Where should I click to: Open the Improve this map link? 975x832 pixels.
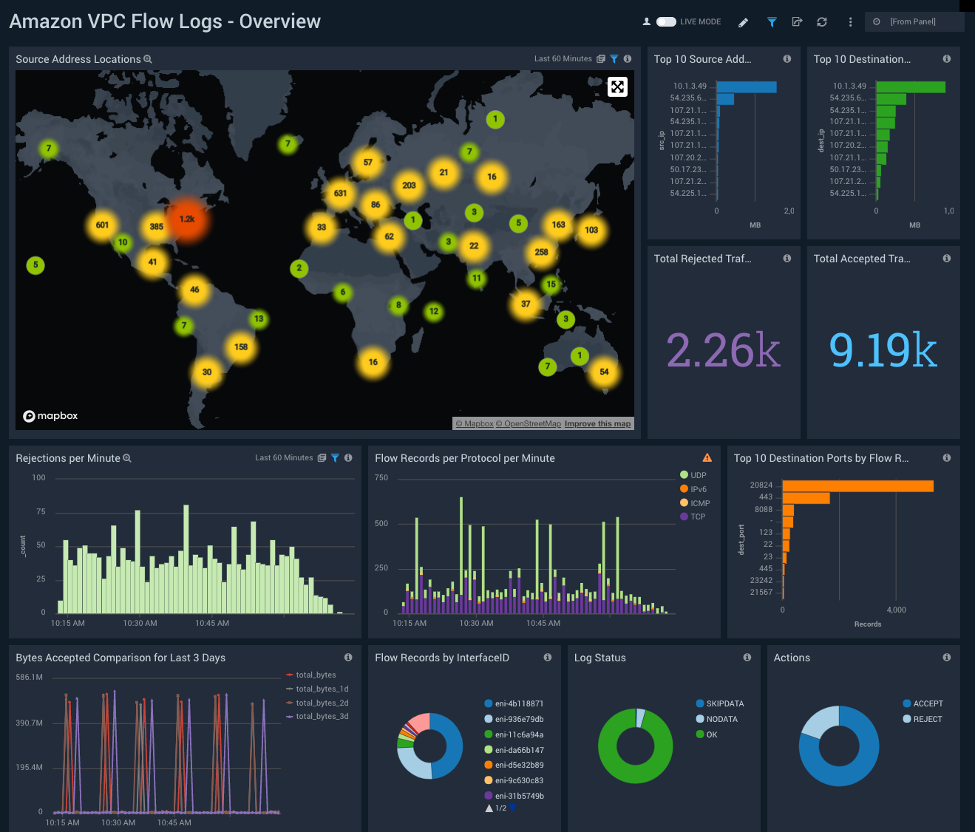click(x=597, y=423)
